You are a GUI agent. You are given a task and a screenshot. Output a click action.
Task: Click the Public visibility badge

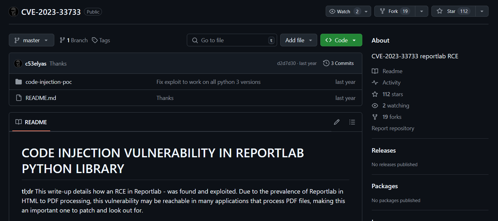click(93, 12)
